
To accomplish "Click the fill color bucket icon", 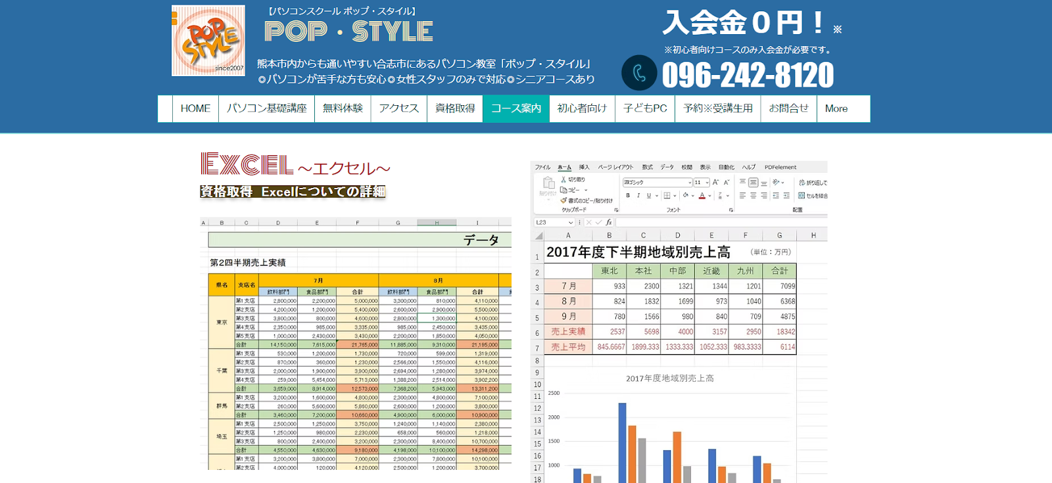I will click(685, 195).
